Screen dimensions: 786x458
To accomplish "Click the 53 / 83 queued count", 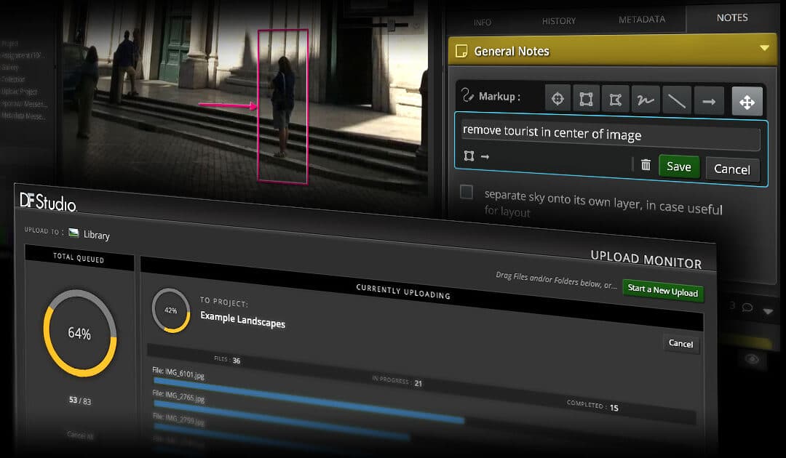I will tap(80, 401).
